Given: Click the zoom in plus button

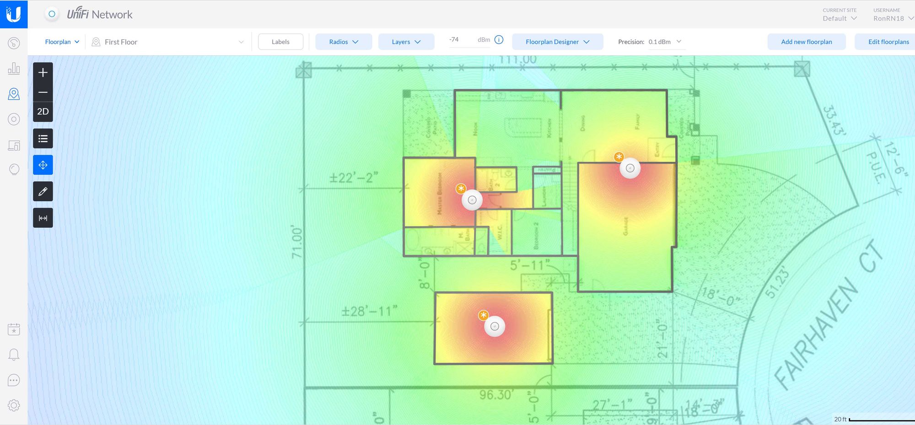Looking at the screenshot, I should click(x=43, y=73).
